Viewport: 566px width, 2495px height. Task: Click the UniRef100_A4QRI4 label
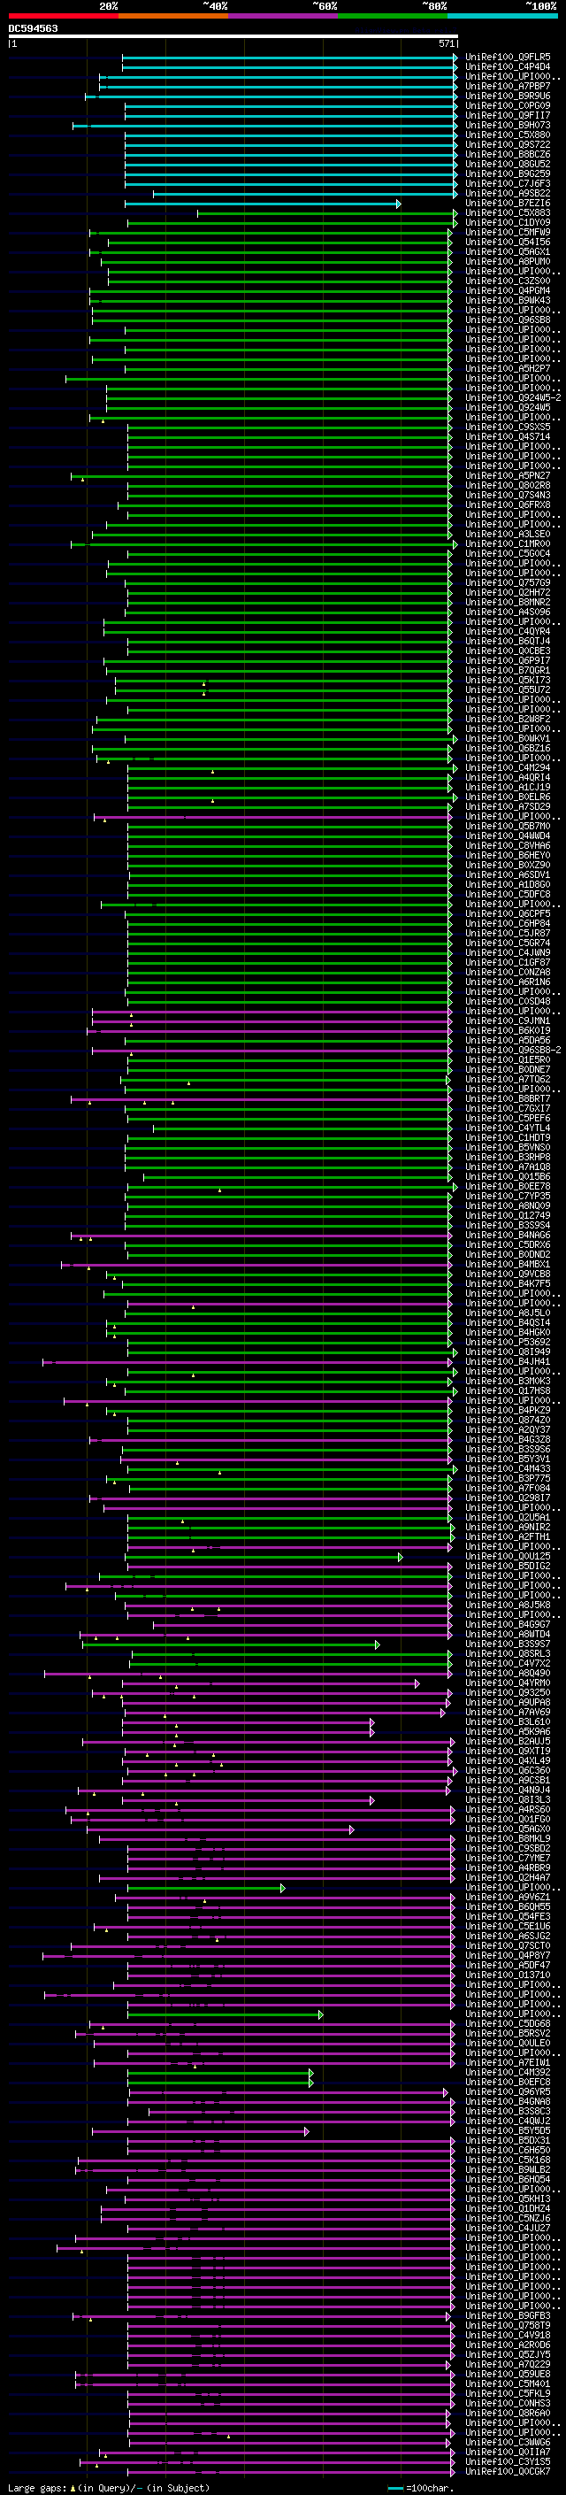click(x=508, y=778)
